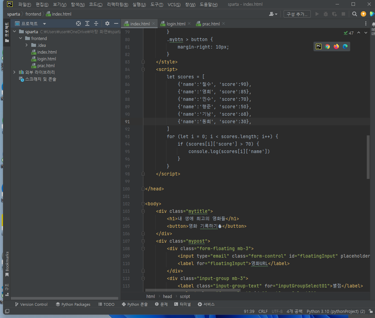Viewport: 375px width, 318px height.
Task: Collapse the sparta root folder
Action: pos(14,32)
